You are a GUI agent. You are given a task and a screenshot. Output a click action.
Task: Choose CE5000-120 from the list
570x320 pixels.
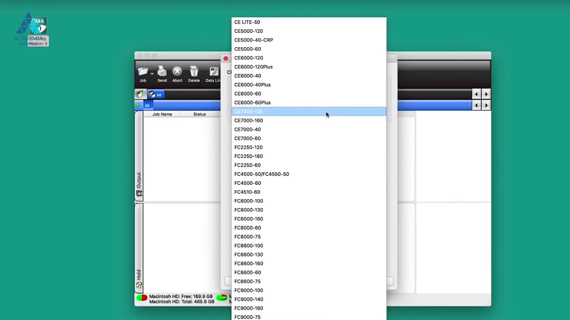(x=309, y=31)
